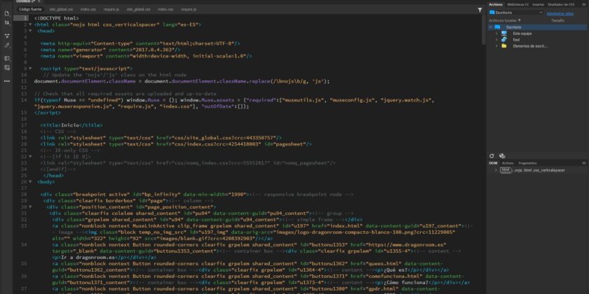589x294 pixels.
Task: Switch to the DOM tab
Action: [493, 163]
